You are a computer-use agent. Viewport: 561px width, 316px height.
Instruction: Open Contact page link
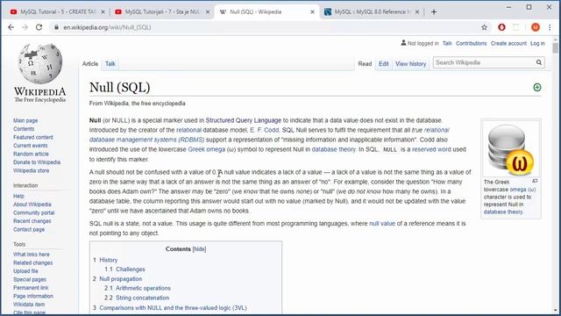[29, 229]
